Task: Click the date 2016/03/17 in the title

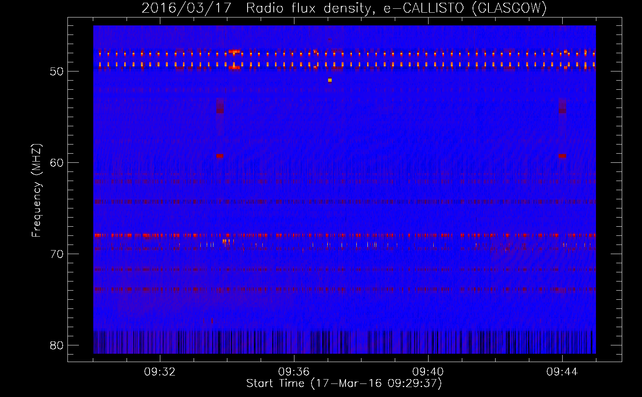Action: [186, 8]
